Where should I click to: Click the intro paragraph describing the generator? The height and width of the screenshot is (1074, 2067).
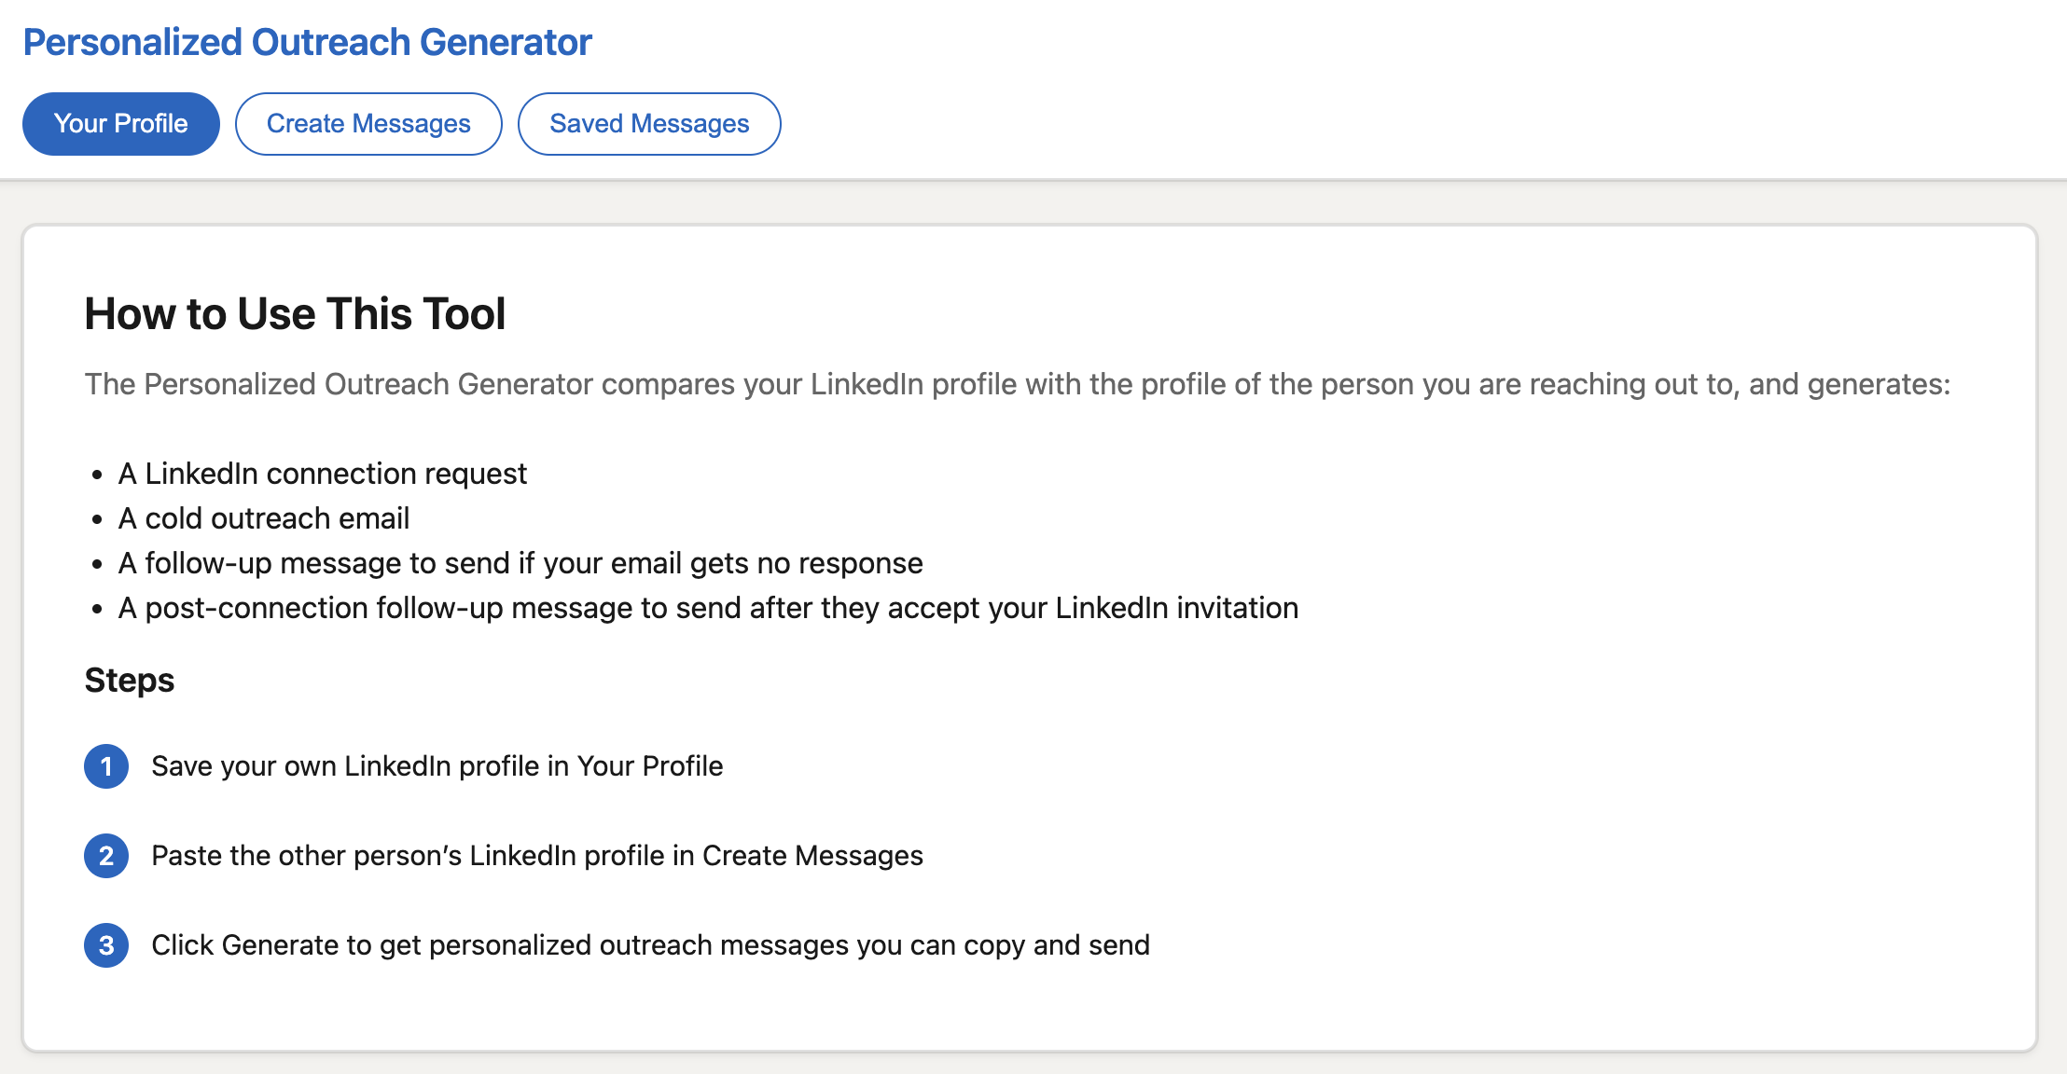point(1017,383)
